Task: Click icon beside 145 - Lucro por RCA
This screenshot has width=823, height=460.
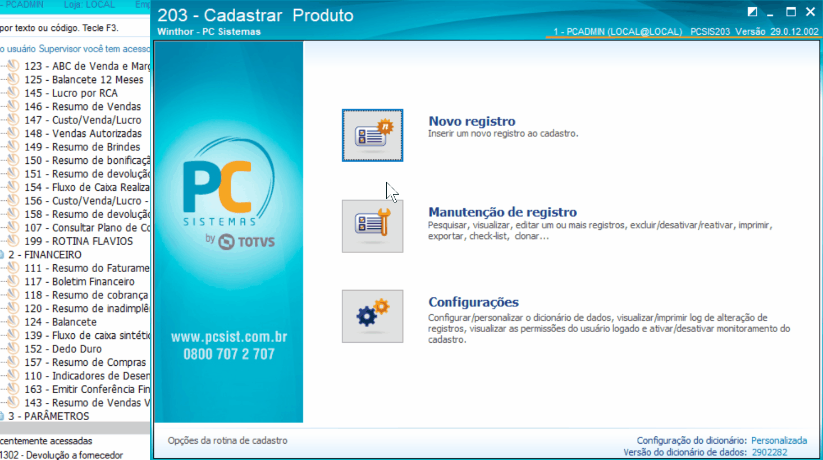Action: pos(13,93)
